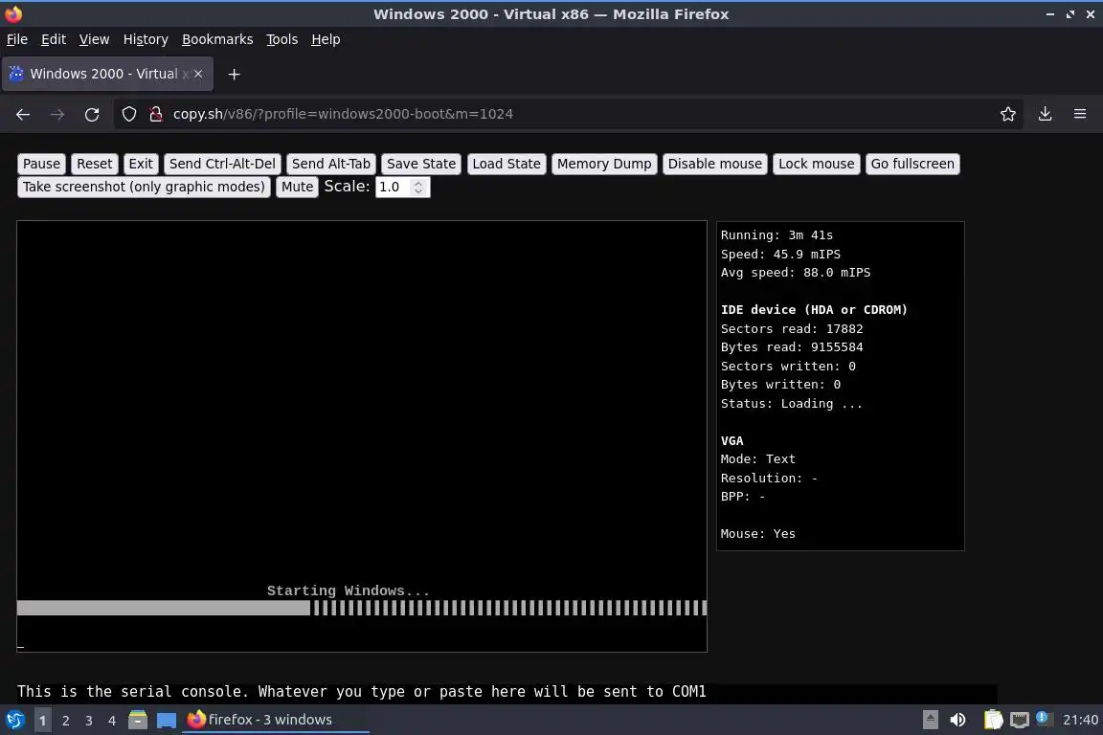Click the 'IDE device (HDA or CDROM)' heading

pos(814,310)
